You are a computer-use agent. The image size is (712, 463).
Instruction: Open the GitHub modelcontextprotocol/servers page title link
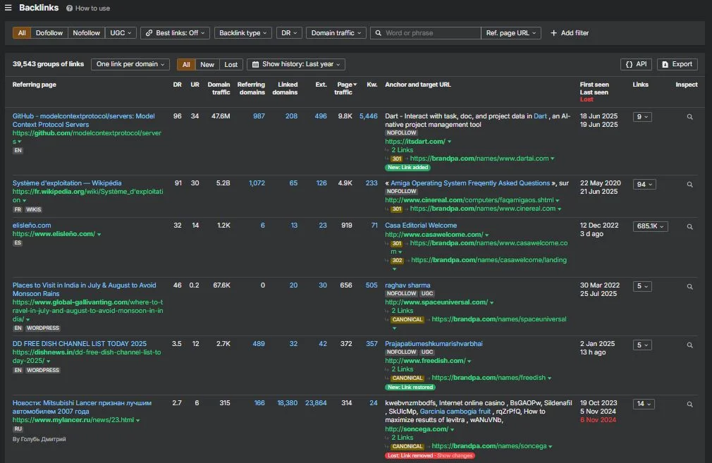(x=84, y=121)
